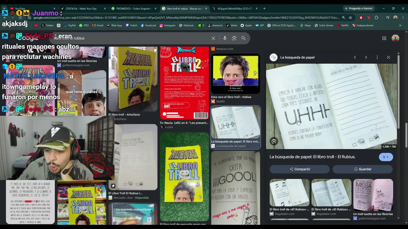
Task: Open 'El libro troll - El Rubius' title link
Action: coord(312,157)
